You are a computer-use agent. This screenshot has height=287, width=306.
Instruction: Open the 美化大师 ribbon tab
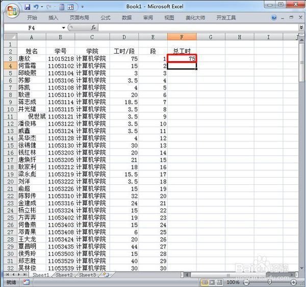click(195, 18)
